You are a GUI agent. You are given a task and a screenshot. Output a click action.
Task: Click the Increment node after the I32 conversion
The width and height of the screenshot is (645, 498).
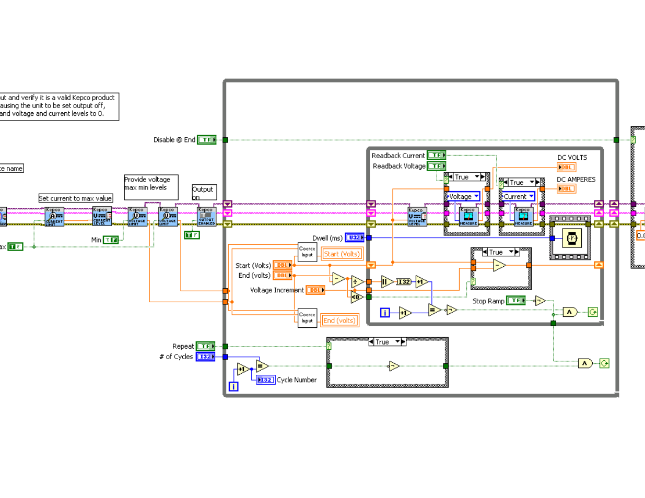coord(422,282)
